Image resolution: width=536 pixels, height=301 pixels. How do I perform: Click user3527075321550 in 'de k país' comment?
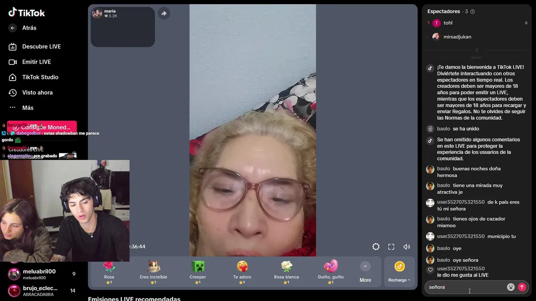coord(461,202)
